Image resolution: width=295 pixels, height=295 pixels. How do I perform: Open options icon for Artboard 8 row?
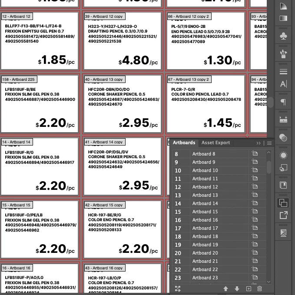click(x=255, y=153)
